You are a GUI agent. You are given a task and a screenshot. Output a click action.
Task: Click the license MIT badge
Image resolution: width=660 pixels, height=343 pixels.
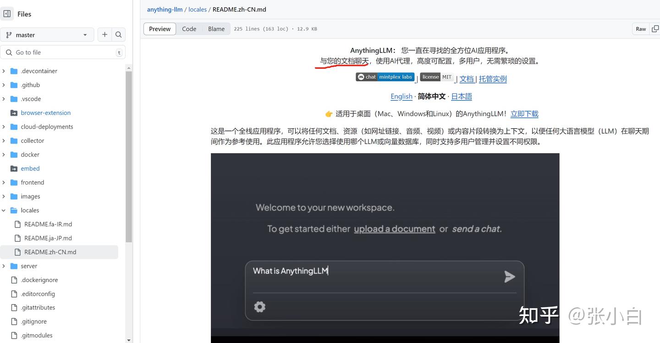point(436,76)
